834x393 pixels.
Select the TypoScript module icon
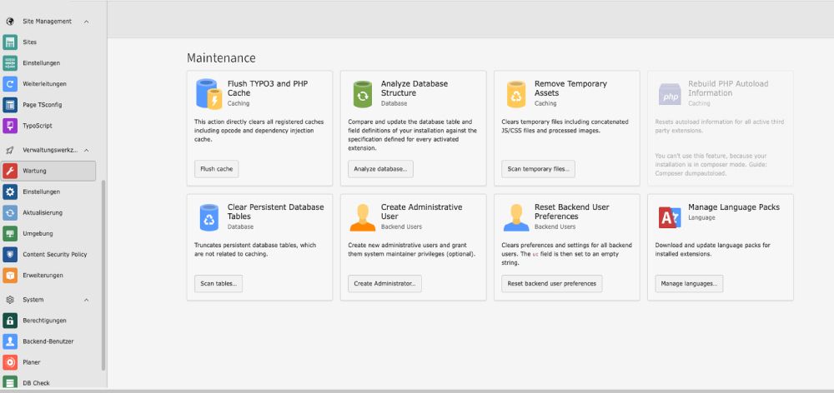[x=10, y=126]
